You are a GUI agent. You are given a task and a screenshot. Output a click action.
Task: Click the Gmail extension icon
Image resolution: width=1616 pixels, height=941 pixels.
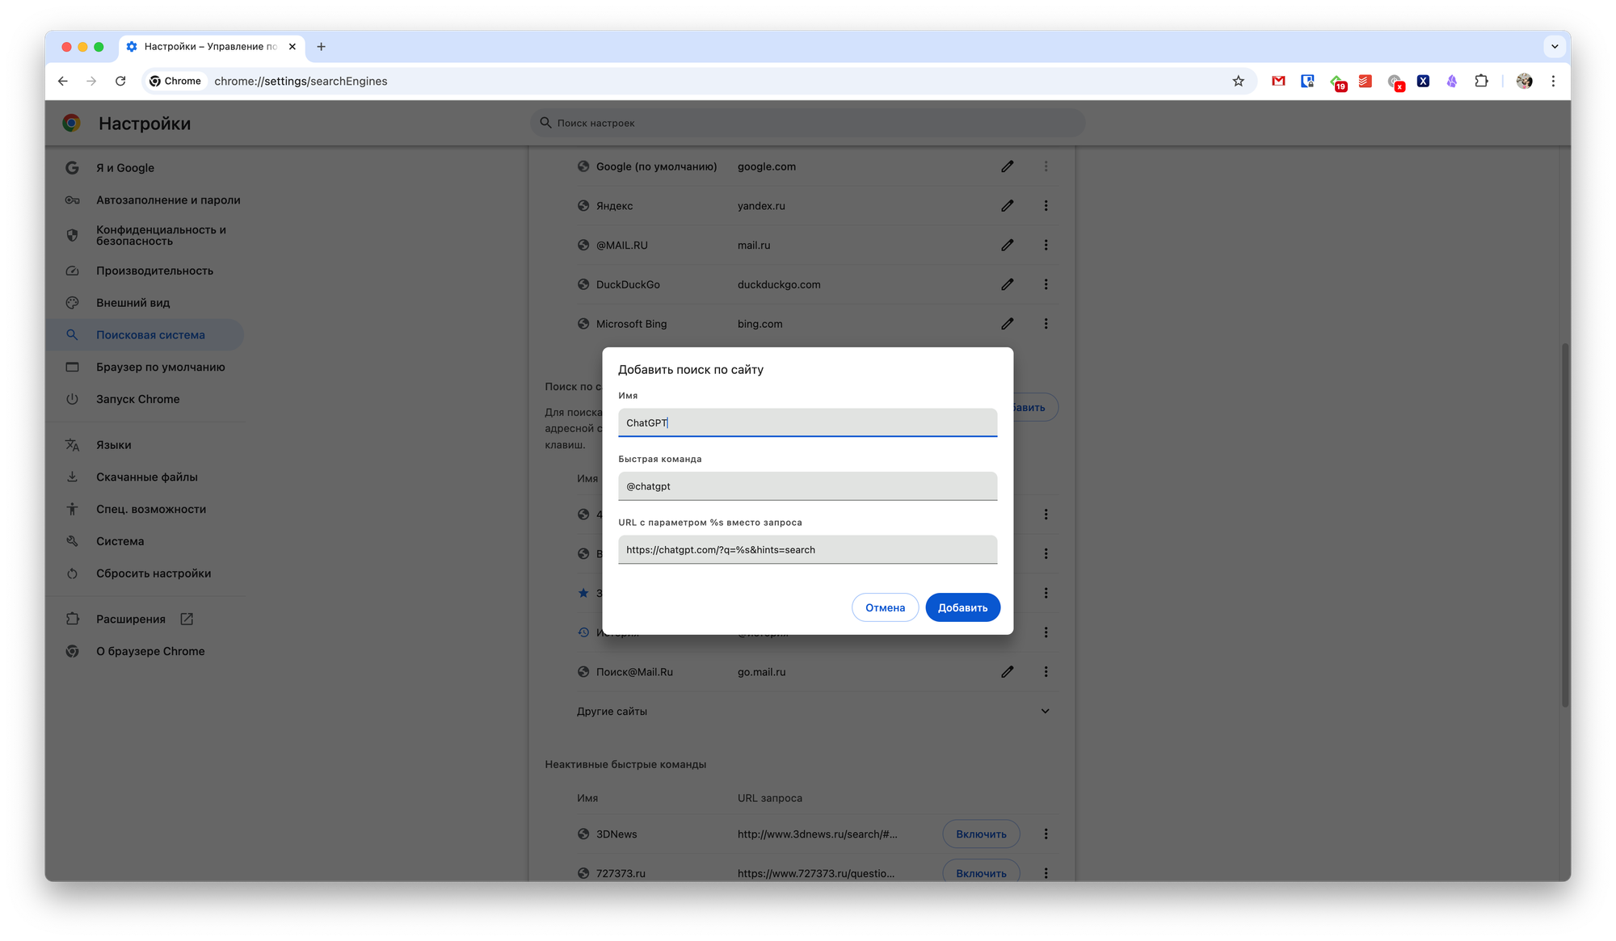tap(1278, 81)
